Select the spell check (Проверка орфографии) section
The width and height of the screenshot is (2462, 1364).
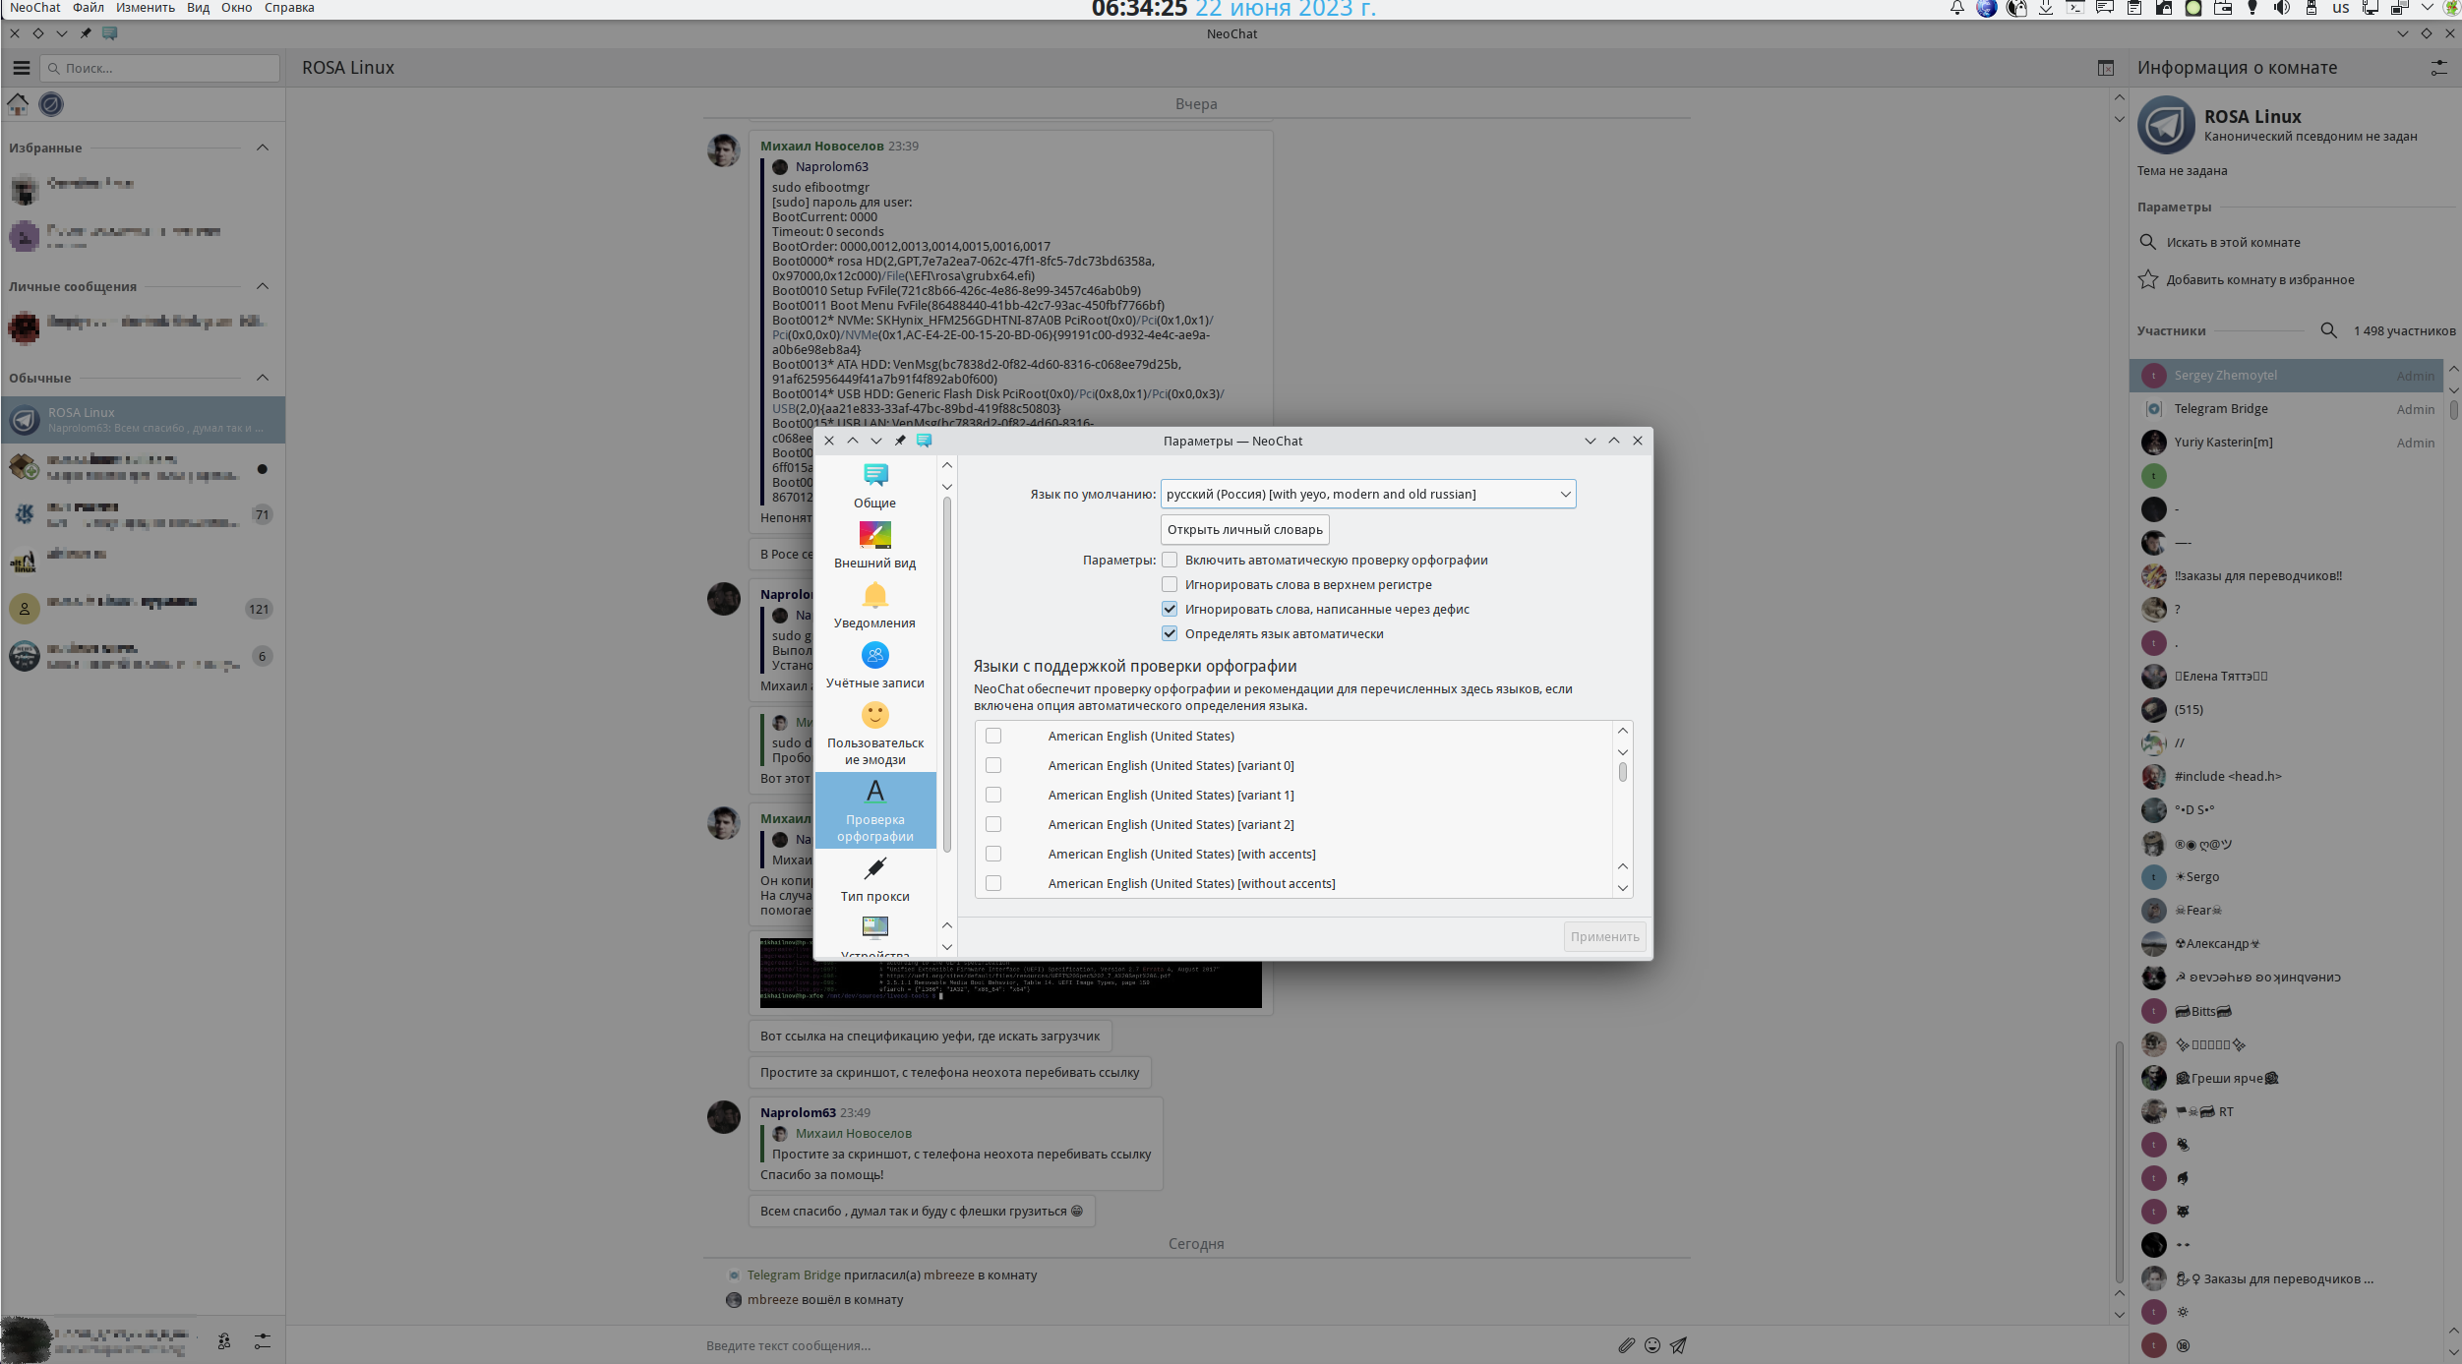tap(874, 810)
